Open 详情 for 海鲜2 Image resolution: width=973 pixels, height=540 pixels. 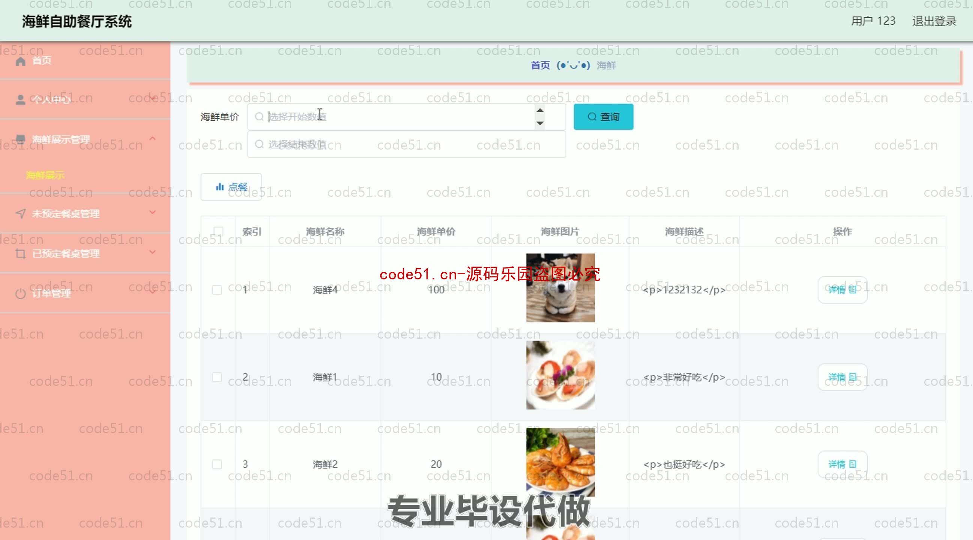click(x=842, y=464)
